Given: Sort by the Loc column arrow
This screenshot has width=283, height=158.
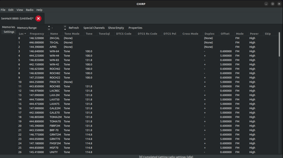Looking at the screenshot, I should tap(25, 34).
